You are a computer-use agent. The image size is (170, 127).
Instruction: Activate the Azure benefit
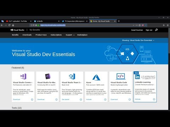[x=89, y=99]
